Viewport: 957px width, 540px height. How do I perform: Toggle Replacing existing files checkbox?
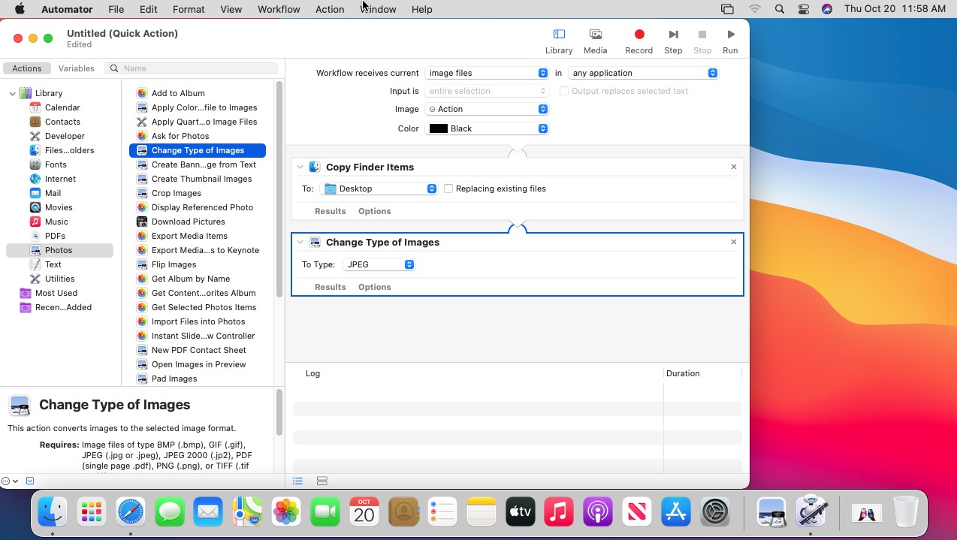(x=448, y=189)
